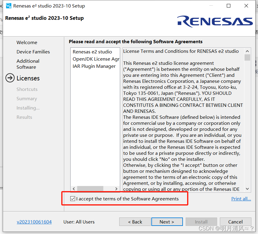258x234 pixels.
Task: Toggle the accept Software Agreements checkbox
Action: (73, 199)
